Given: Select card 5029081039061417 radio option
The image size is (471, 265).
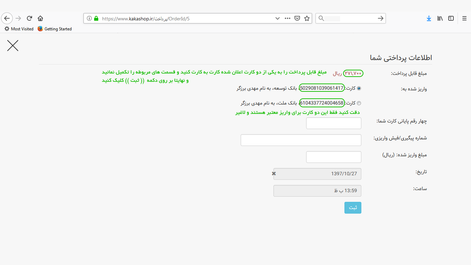Looking at the screenshot, I should click(359, 88).
